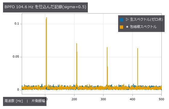Click the axis label 周波数 [Hz]

coord(14,101)
